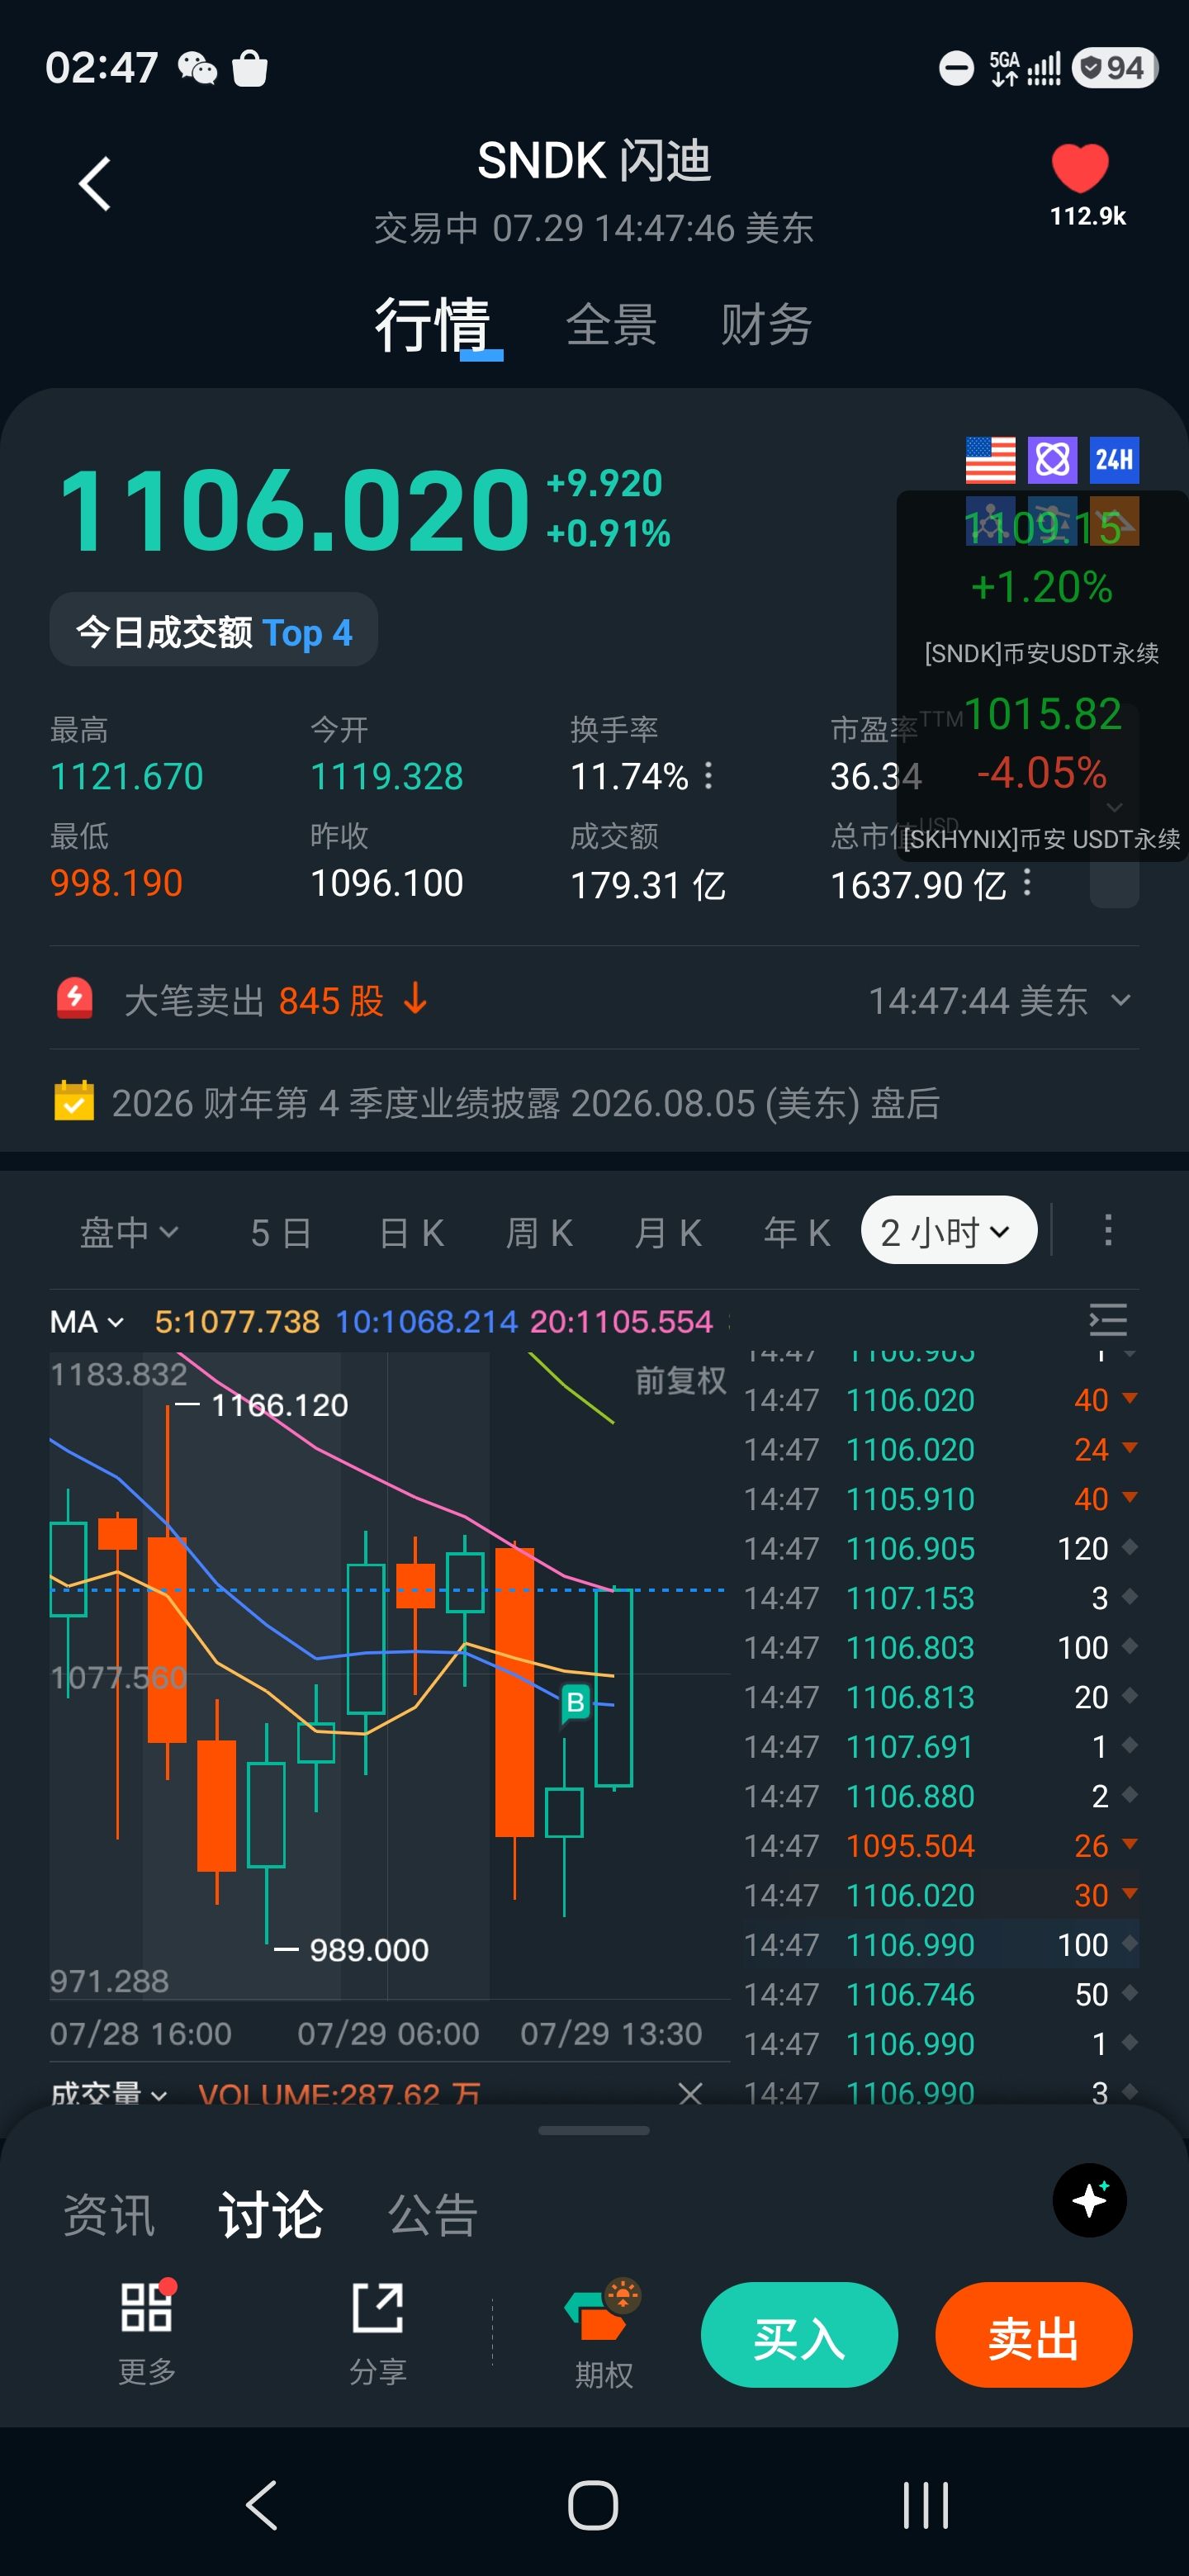1189x2576 pixels.
Task: Tap the green B buy marker
Action: pyautogui.click(x=575, y=1702)
